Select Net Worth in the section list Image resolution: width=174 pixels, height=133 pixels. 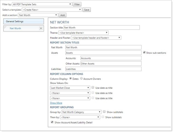(15, 28)
